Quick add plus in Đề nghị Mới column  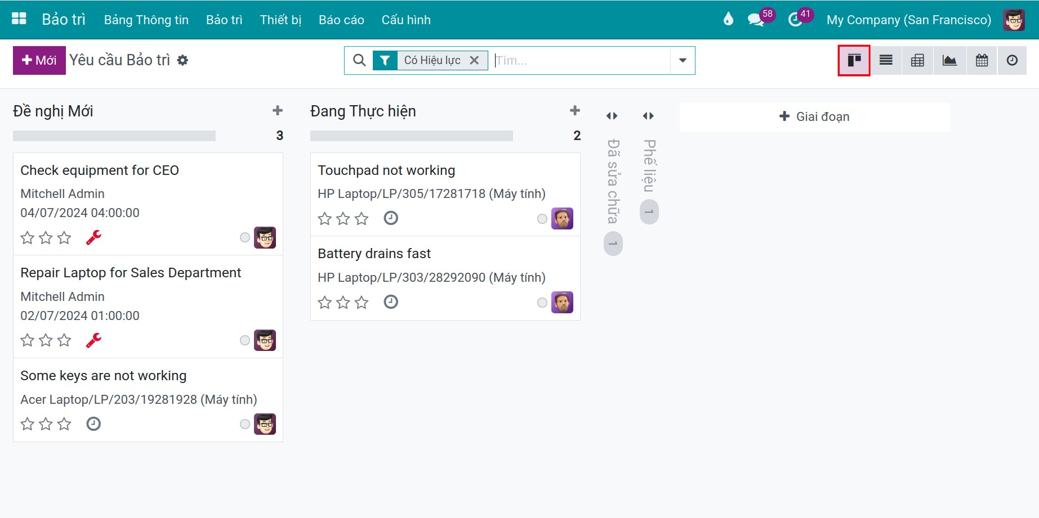(278, 110)
